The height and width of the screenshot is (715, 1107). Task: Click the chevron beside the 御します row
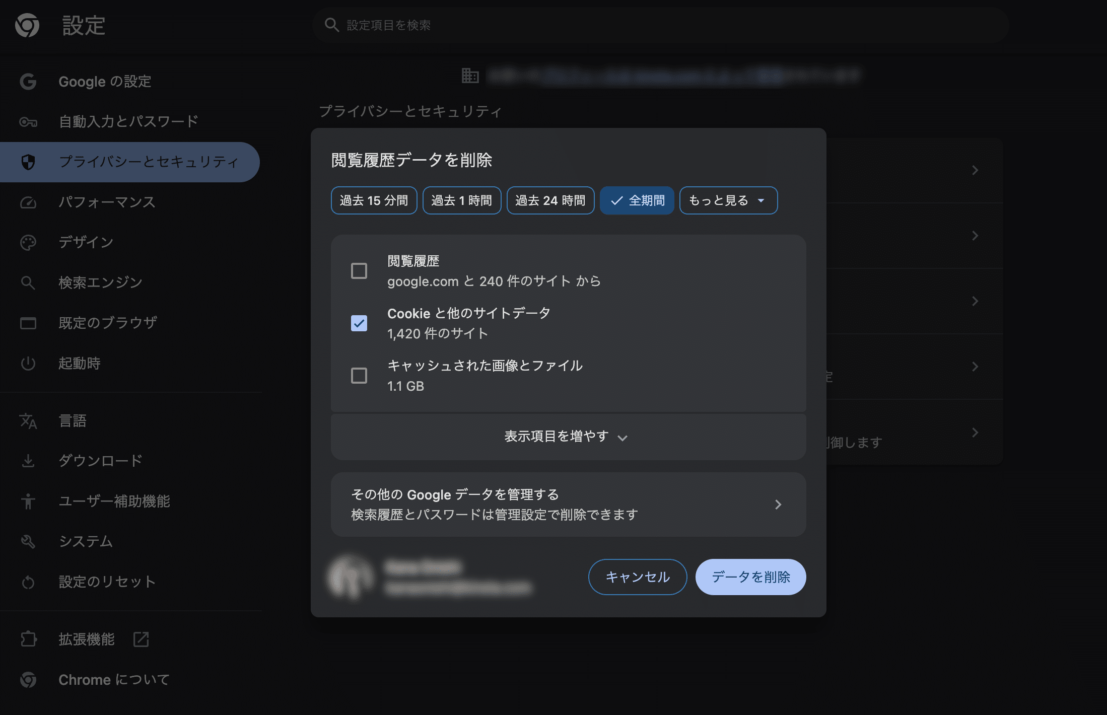pos(975,433)
